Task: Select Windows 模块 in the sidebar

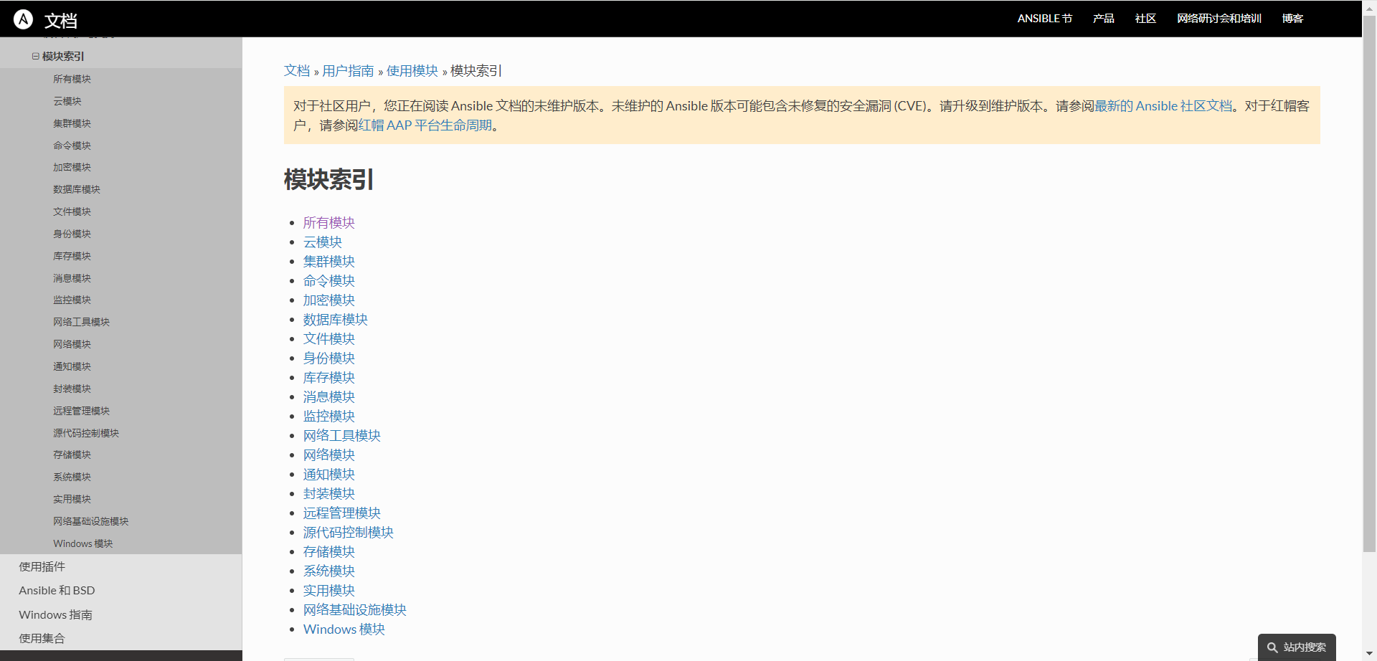Action: [82, 543]
